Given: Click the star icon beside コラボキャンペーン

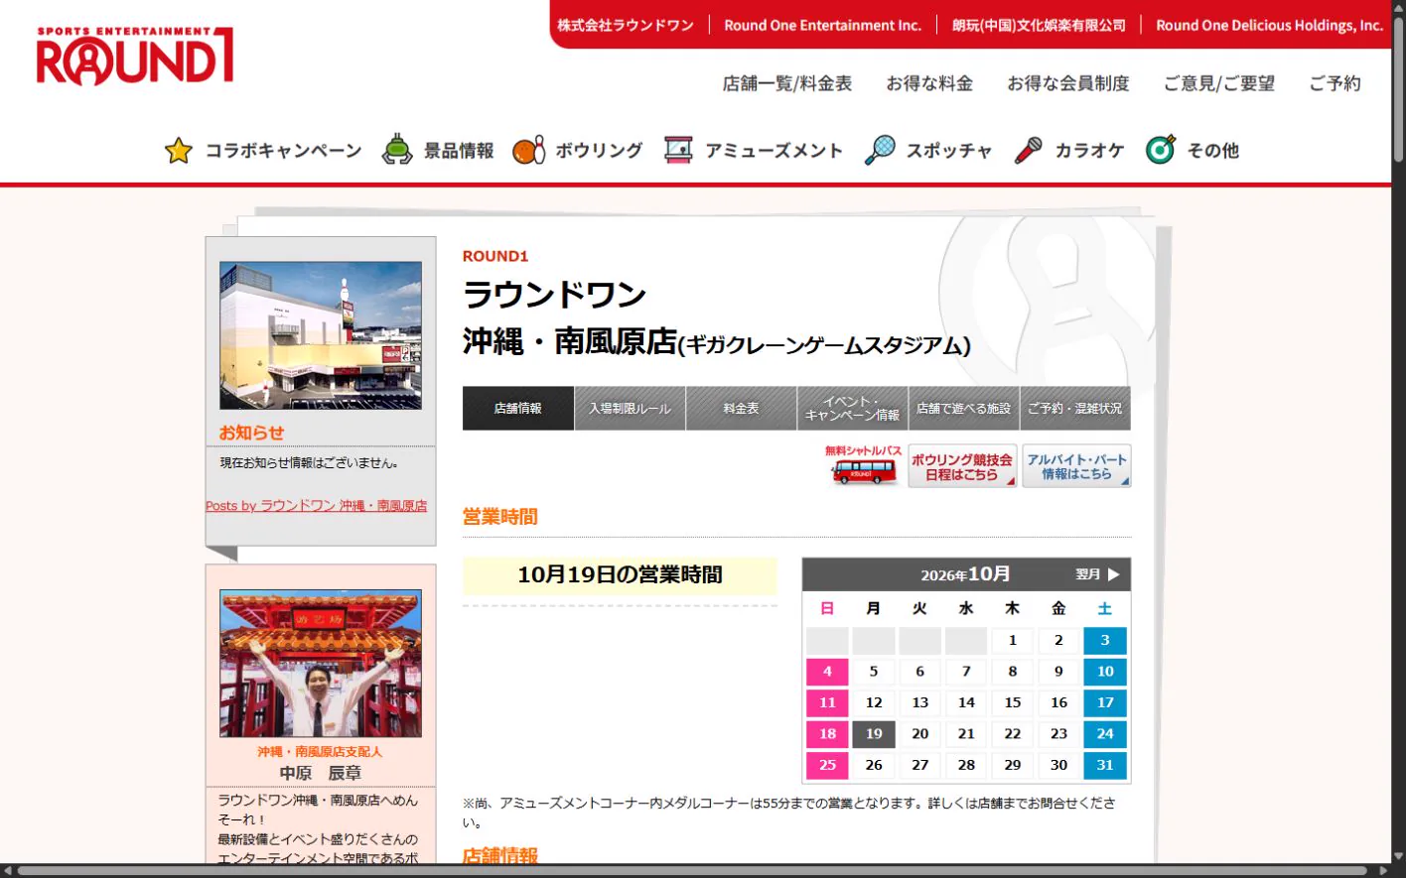Looking at the screenshot, I should point(179,151).
